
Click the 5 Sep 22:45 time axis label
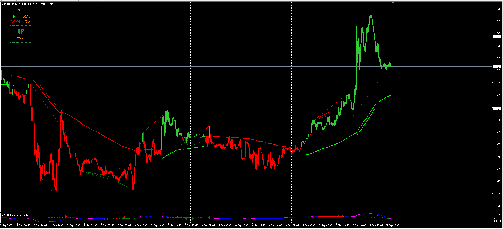(x=393, y=225)
